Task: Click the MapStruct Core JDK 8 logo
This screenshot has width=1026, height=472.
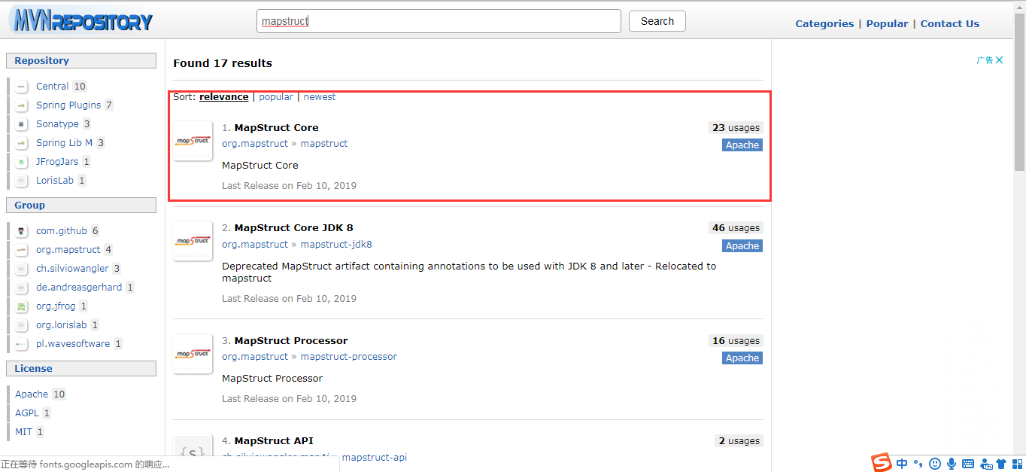Action: [x=193, y=241]
